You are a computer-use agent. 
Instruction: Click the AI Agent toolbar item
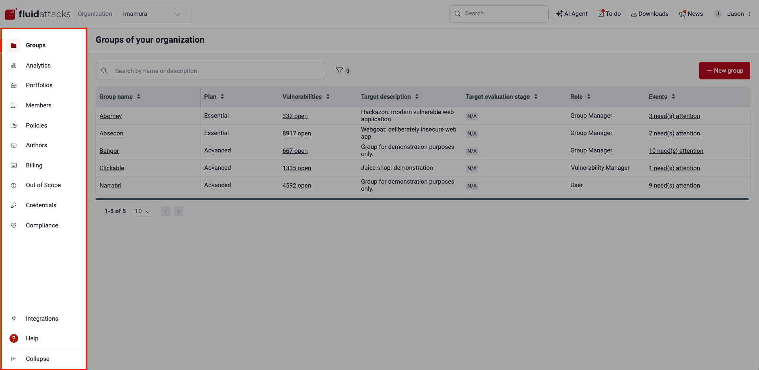click(572, 13)
